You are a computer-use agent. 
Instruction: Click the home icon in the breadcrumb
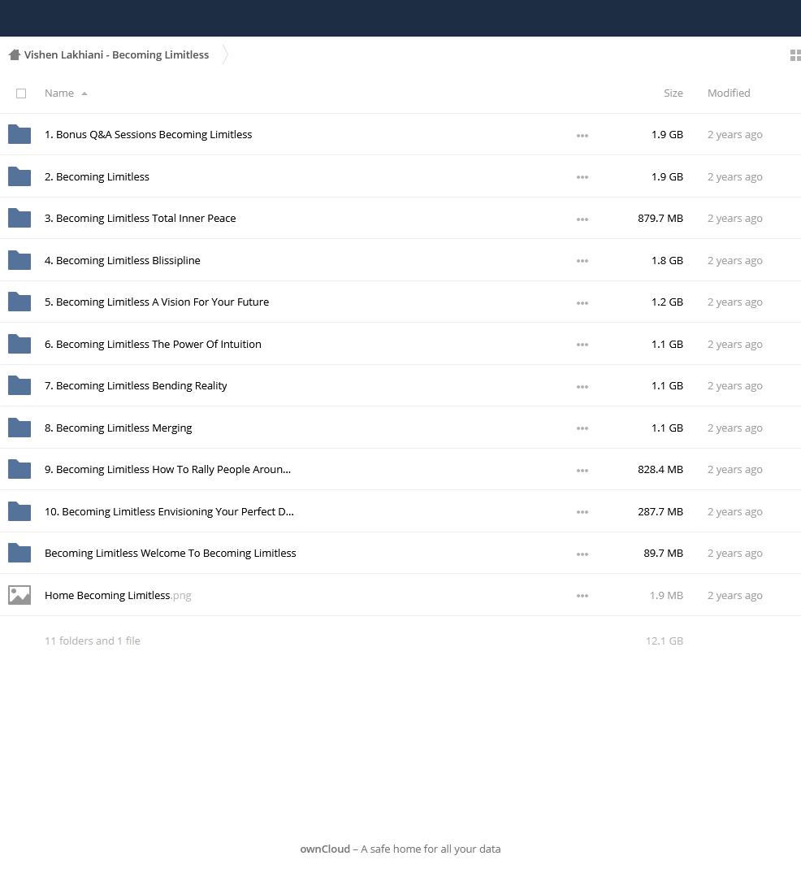click(15, 54)
